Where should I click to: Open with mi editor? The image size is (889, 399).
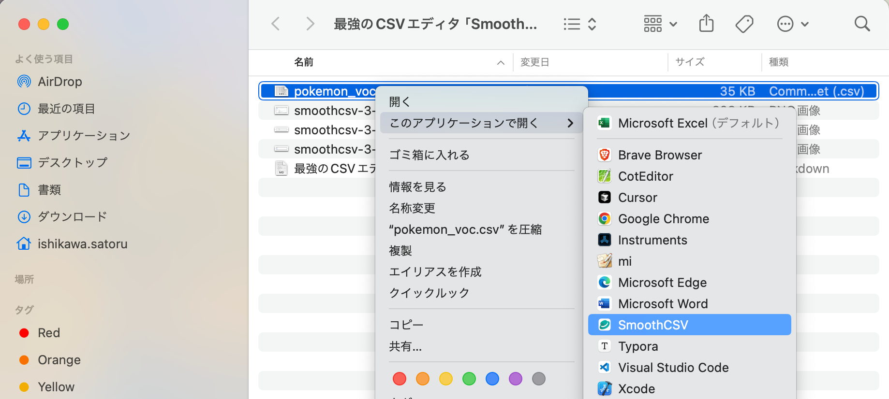click(689, 261)
